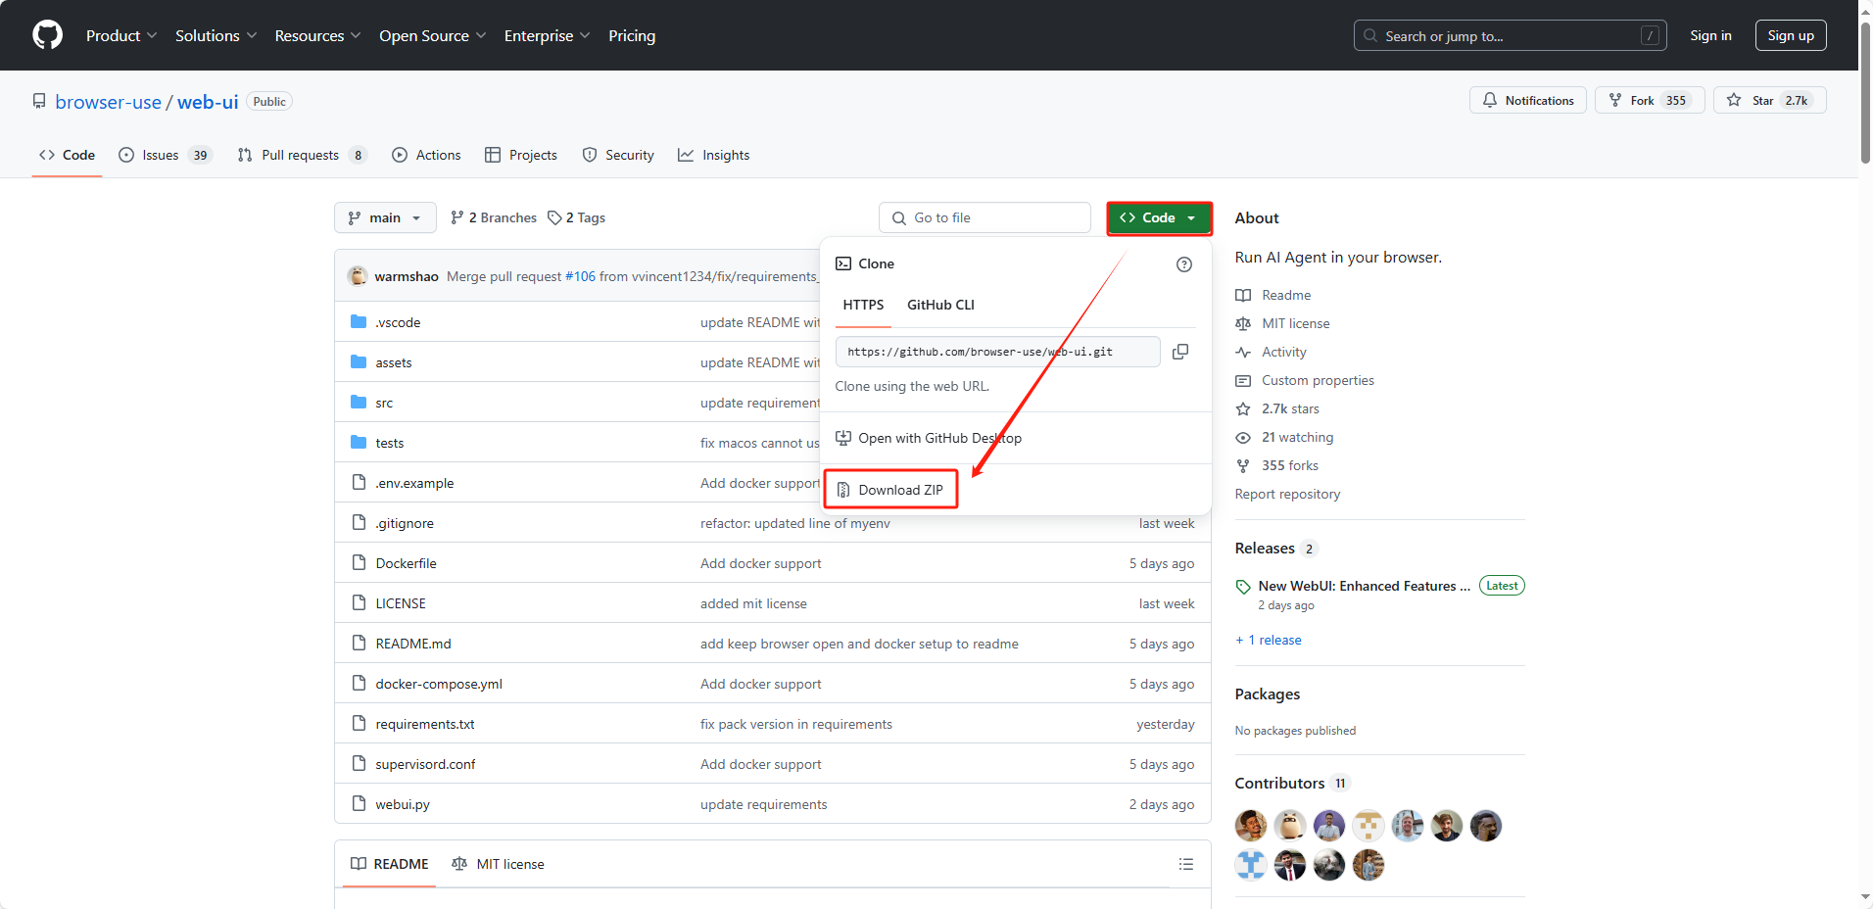Click the clone URL text field
1873x909 pixels.
998,352
